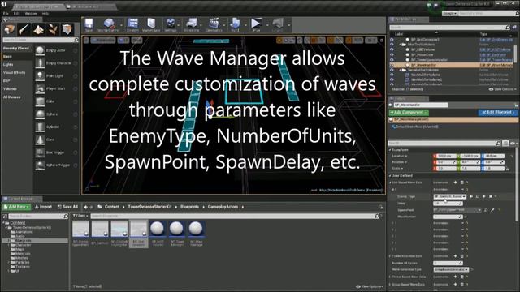Click the Edit Blueprint button
The height and width of the screenshot is (292, 520).
click(x=498, y=113)
